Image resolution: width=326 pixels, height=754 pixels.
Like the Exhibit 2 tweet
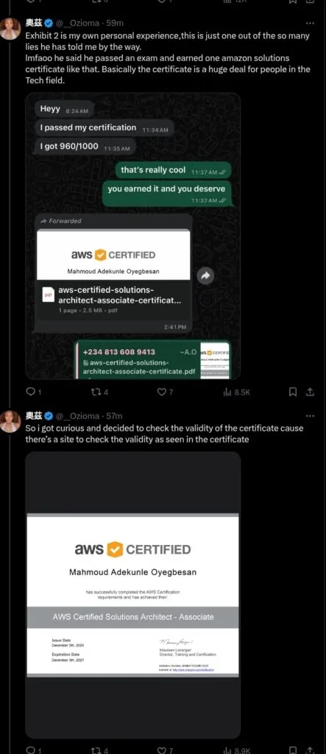pyautogui.click(x=165, y=392)
